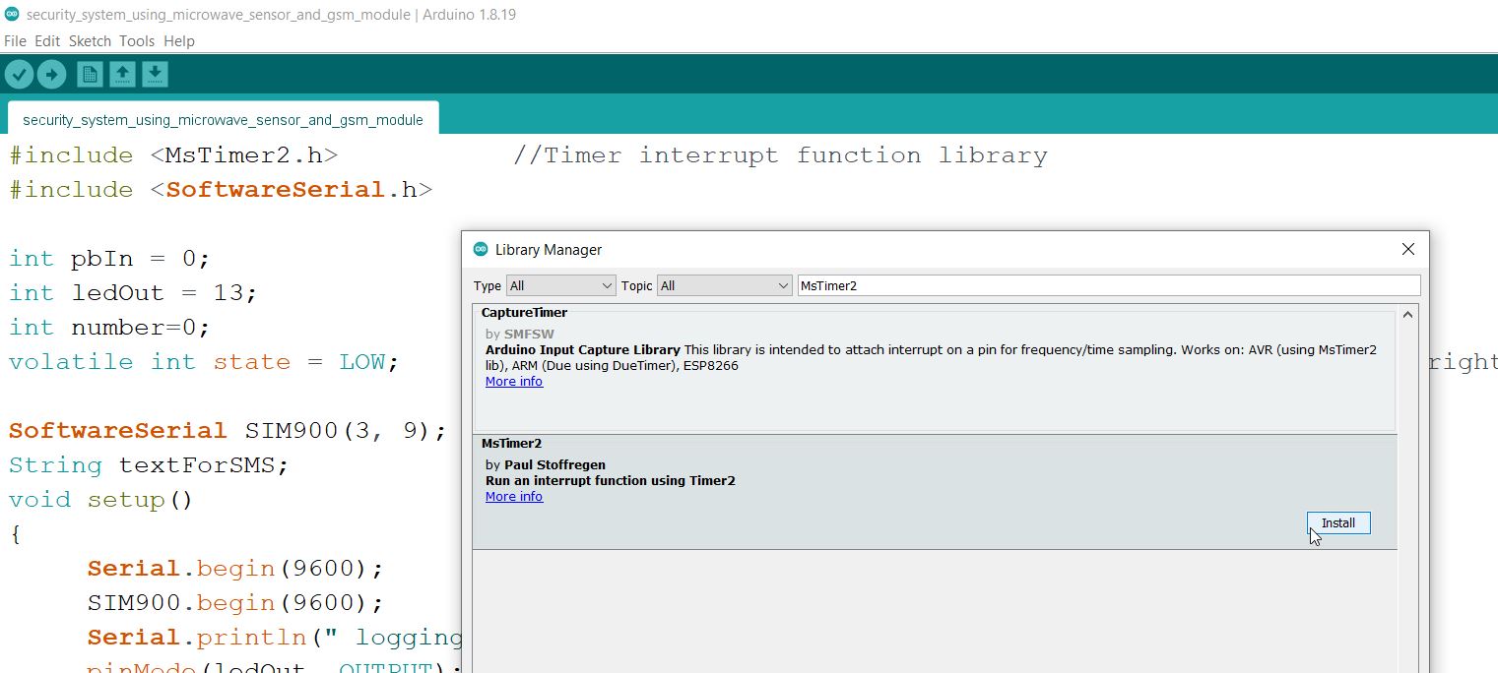
Task: Open the File menu
Action: tap(16, 41)
